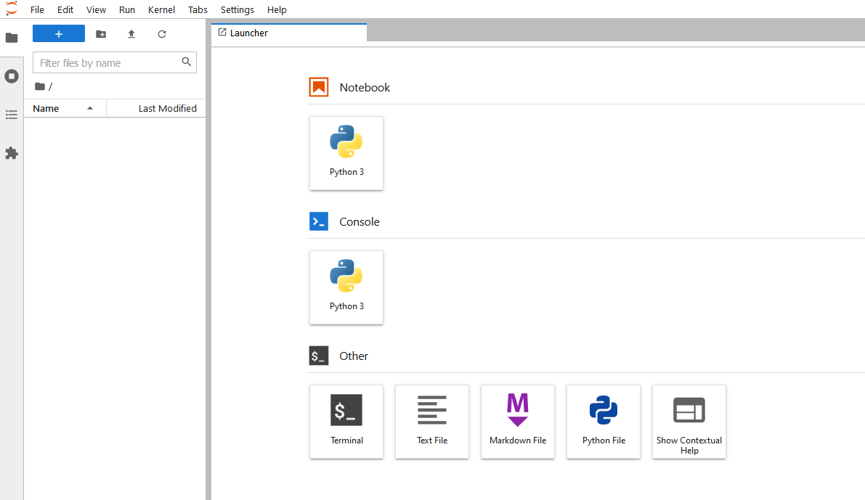Click the Show Contextual Help card

[689, 422]
